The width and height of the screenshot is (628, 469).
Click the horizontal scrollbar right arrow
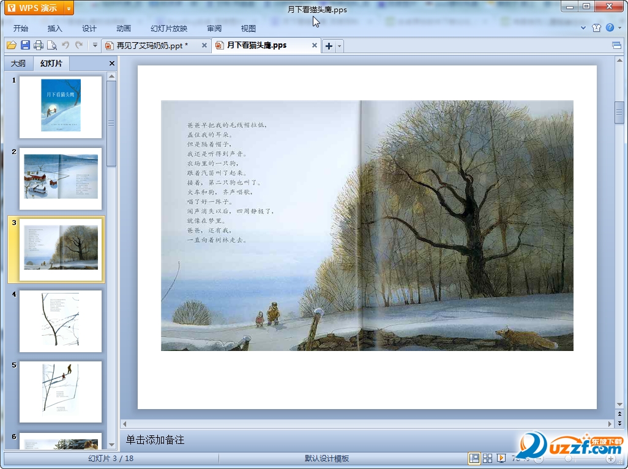pos(610,423)
